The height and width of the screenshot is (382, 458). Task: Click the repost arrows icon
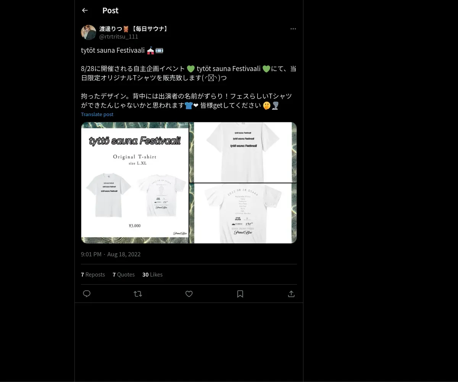coord(138,294)
